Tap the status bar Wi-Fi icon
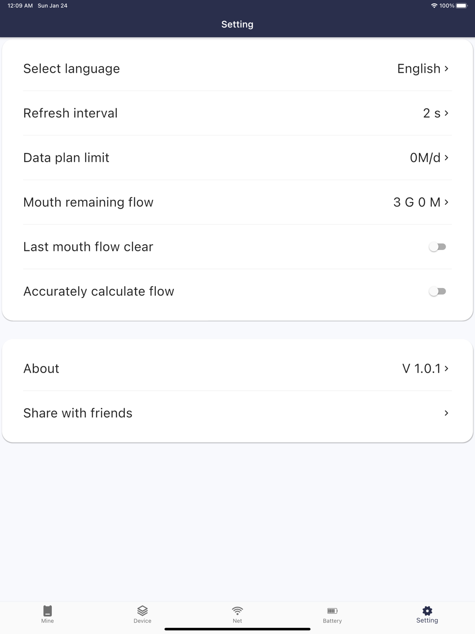The image size is (475, 634). (x=434, y=6)
